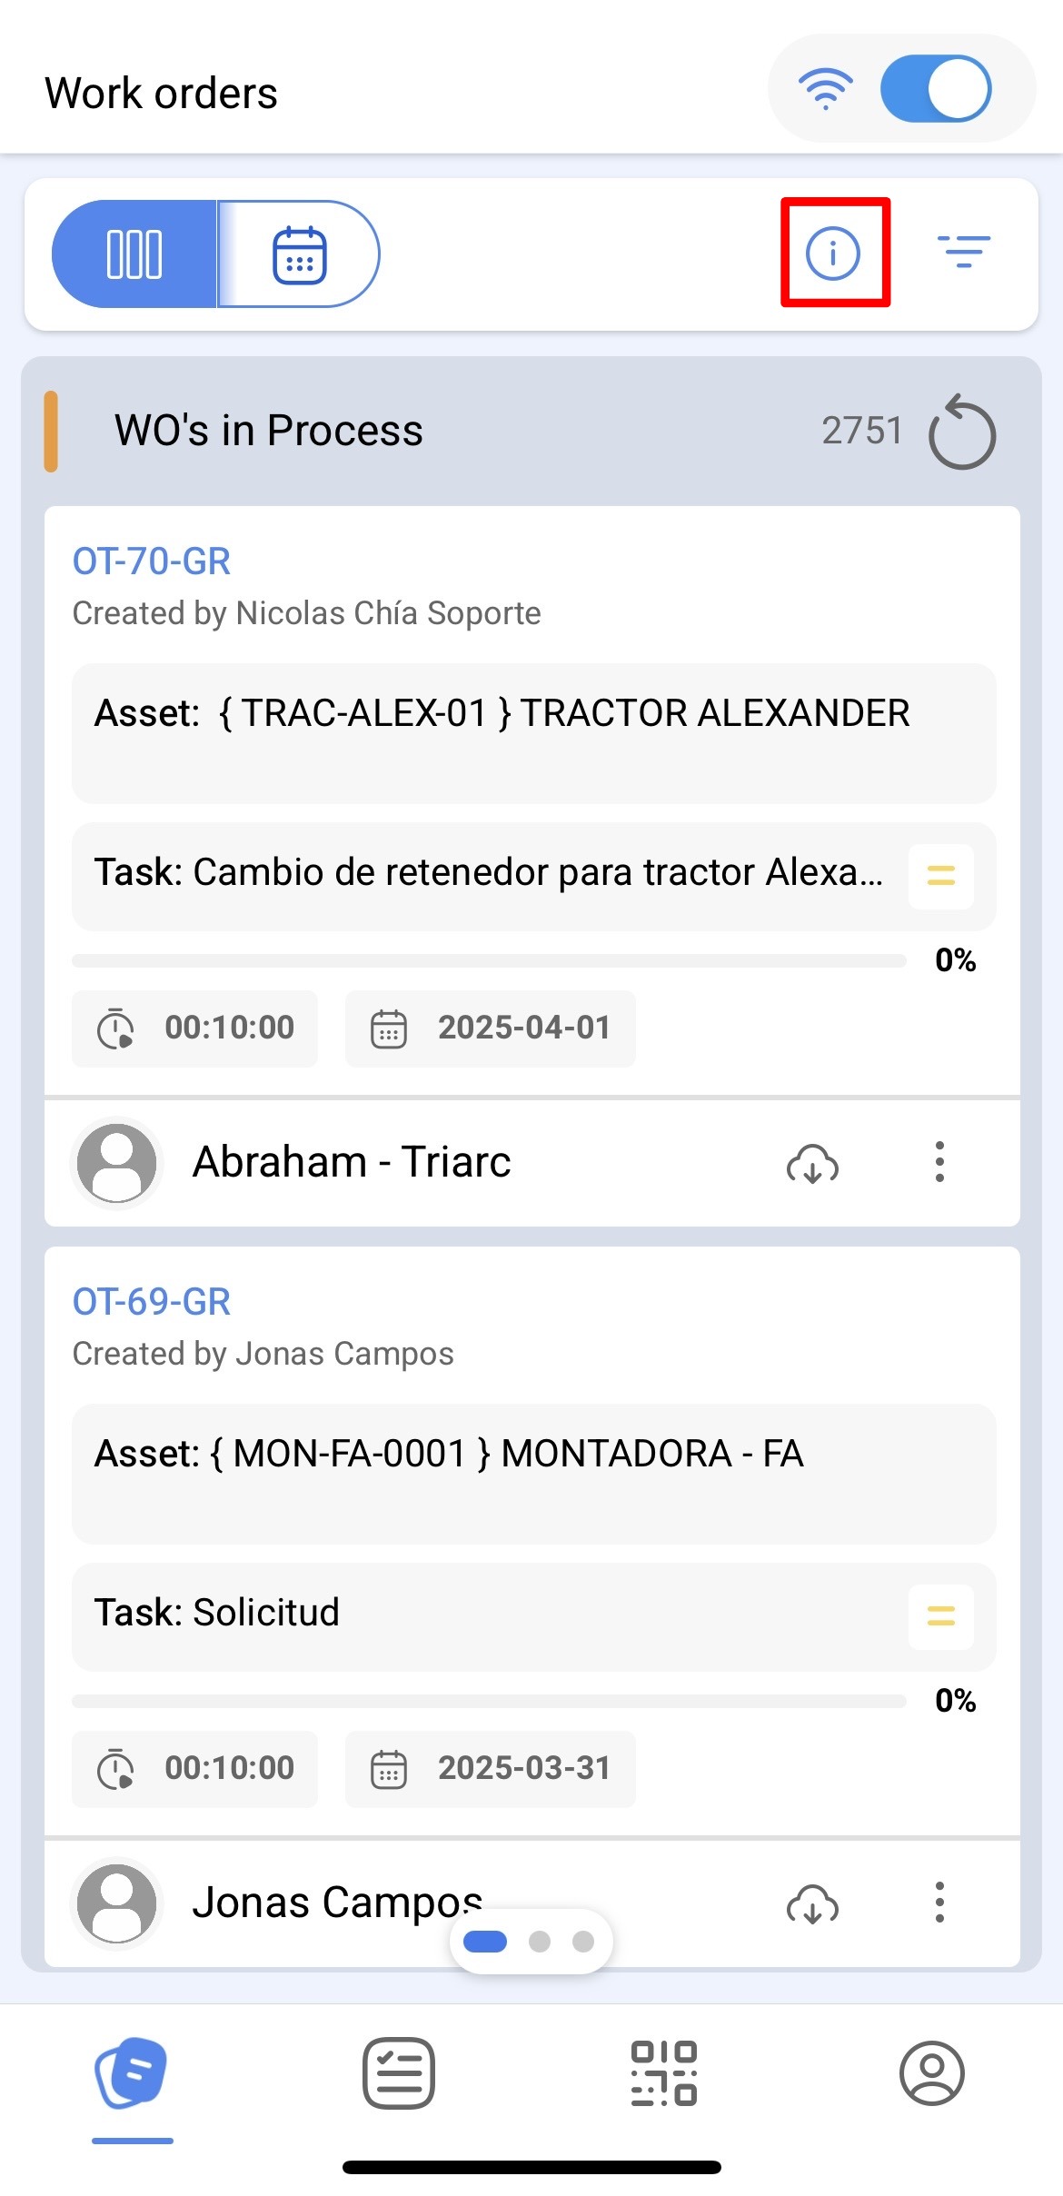1063x2196 pixels.
Task: Switch to calendar view
Action: click(x=299, y=254)
